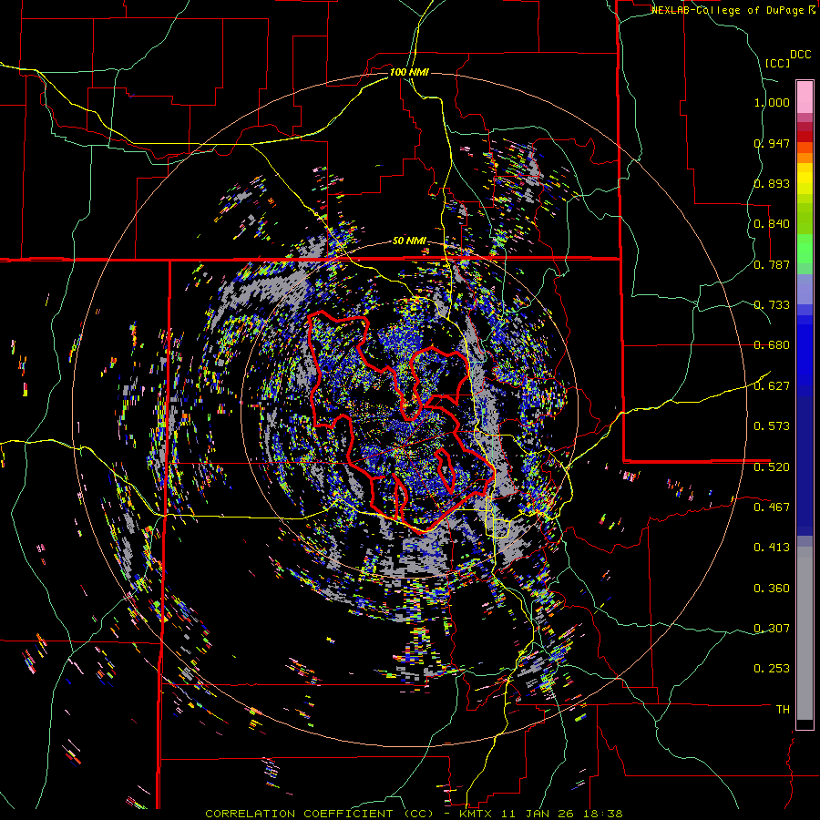Click the 50 NMI range ring label
The image size is (820, 820).
tap(409, 241)
